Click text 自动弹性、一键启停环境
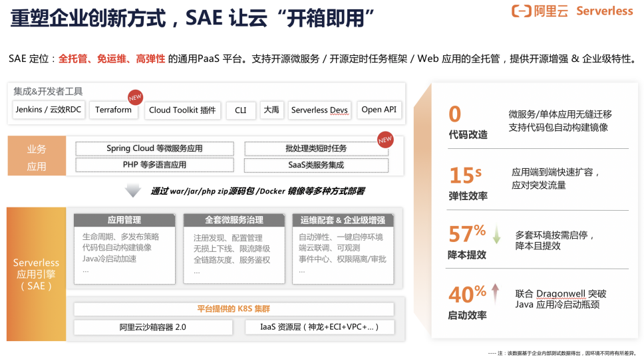This screenshot has width=644, height=359. click(x=341, y=237)
